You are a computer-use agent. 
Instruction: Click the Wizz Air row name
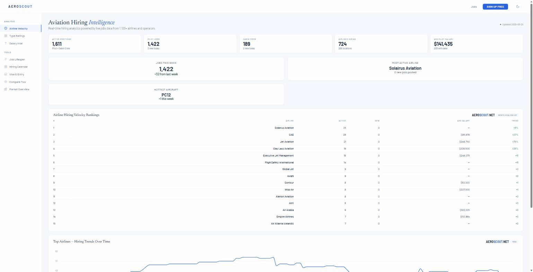point(289,189)
